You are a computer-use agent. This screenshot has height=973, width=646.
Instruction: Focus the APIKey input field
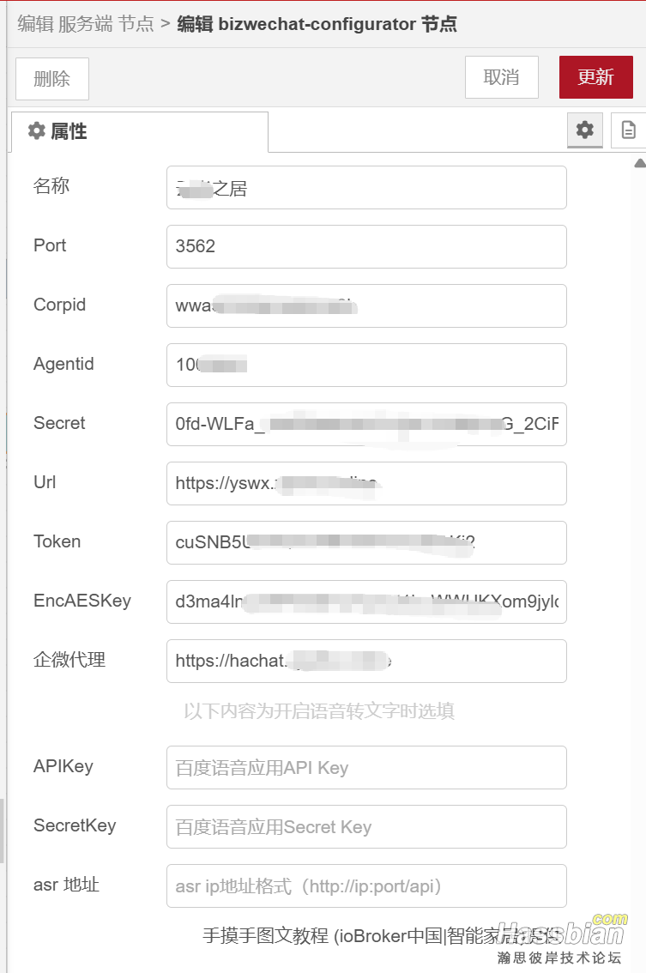(x=366, y=768)
